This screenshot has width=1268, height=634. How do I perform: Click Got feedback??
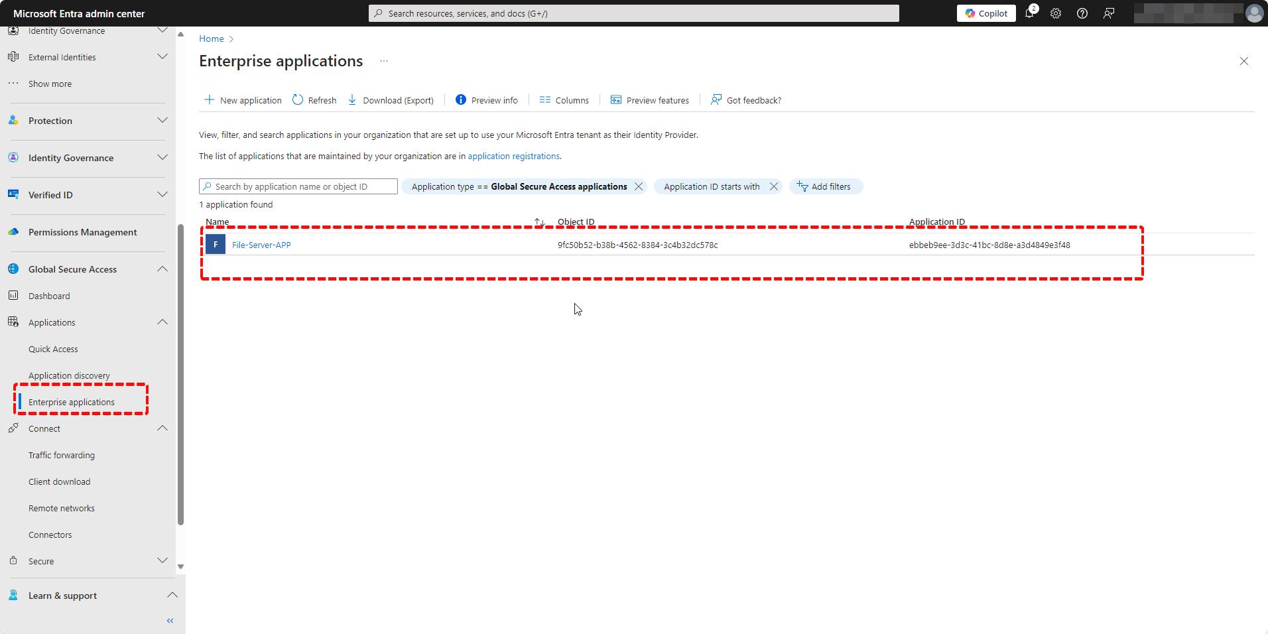746,100
